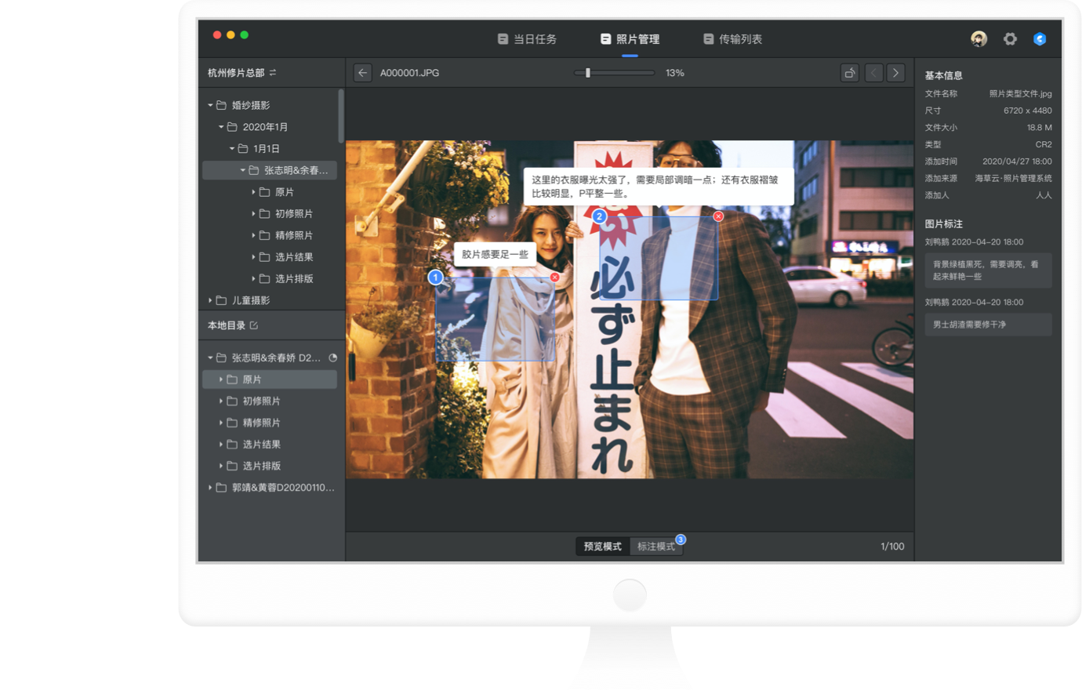The width and height of the screenshot is (1082, 690).
Task: Go to the next photo using the right chevron
Action: pyautogui.click(x=895, y=73)
